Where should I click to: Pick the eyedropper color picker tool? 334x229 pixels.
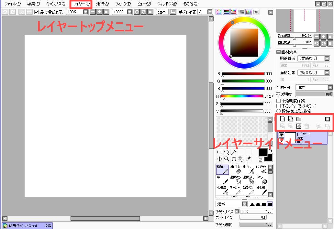[x=248, y=159]
